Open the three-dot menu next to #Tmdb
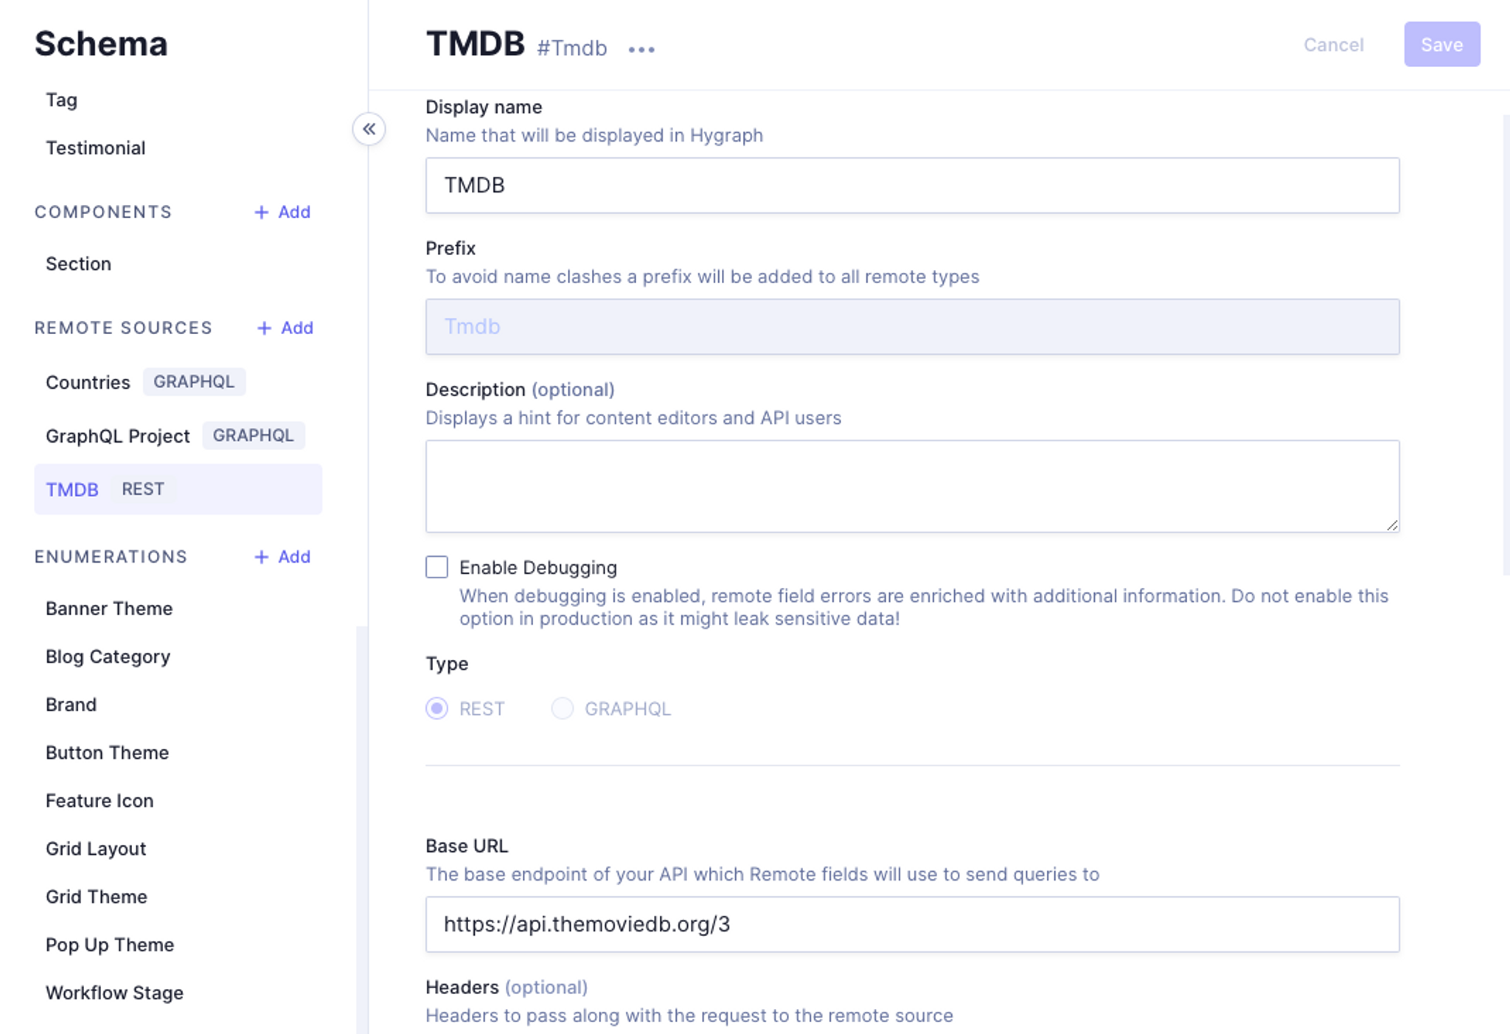Image resolution: width=1510 pixels, height=1034 pixels. [641, 49]
